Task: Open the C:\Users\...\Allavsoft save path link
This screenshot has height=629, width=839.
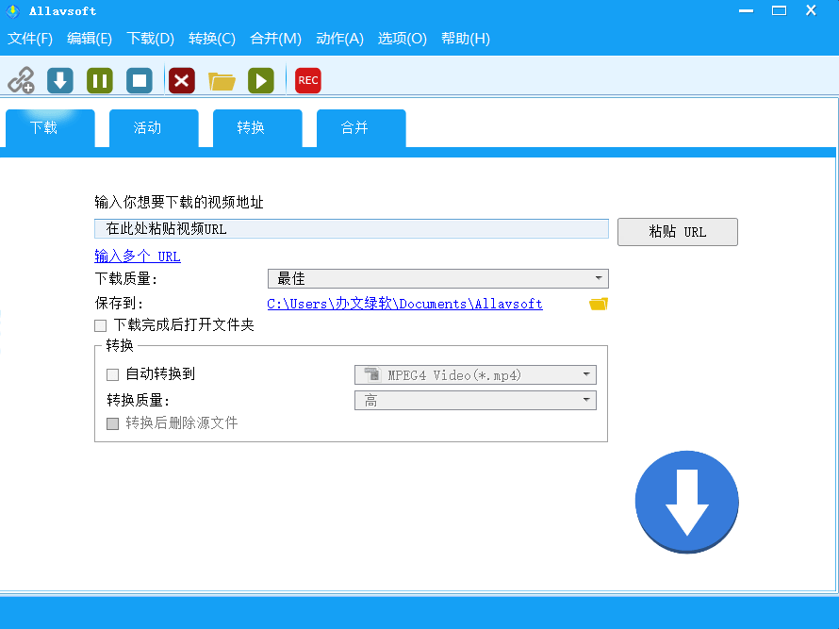Action: click(x=404, y=304)
